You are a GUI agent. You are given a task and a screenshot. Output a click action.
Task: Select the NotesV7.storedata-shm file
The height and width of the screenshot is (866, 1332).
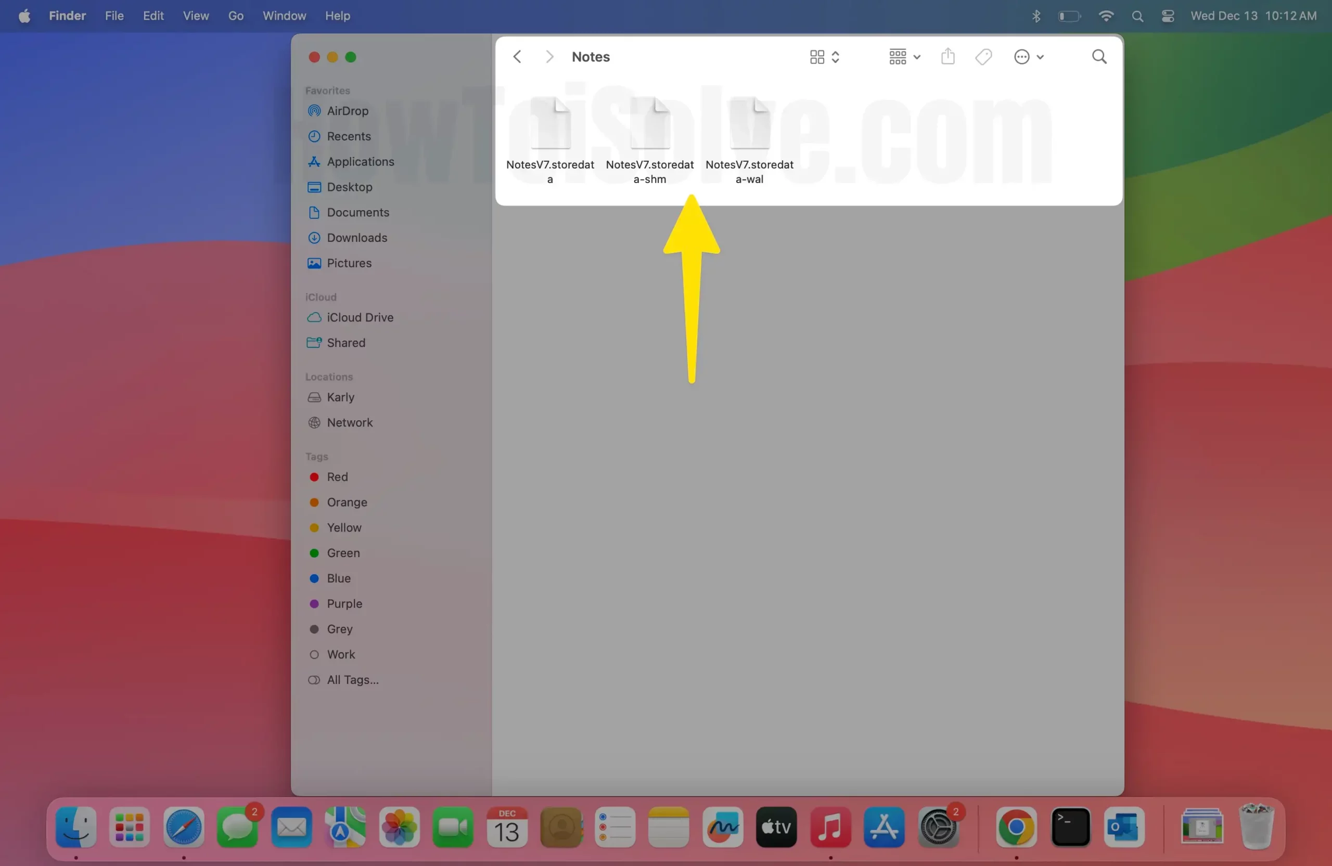pos(650,140)
